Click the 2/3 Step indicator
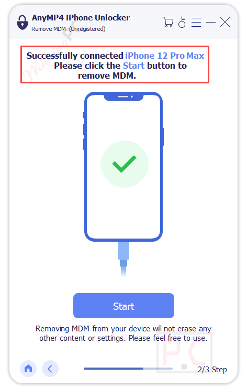 212,370
